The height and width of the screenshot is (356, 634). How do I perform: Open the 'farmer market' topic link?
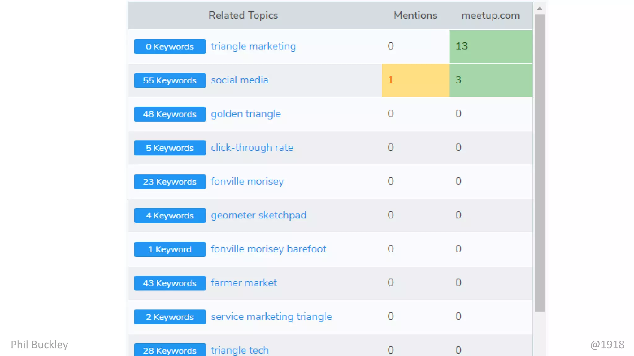click(244, 283)
